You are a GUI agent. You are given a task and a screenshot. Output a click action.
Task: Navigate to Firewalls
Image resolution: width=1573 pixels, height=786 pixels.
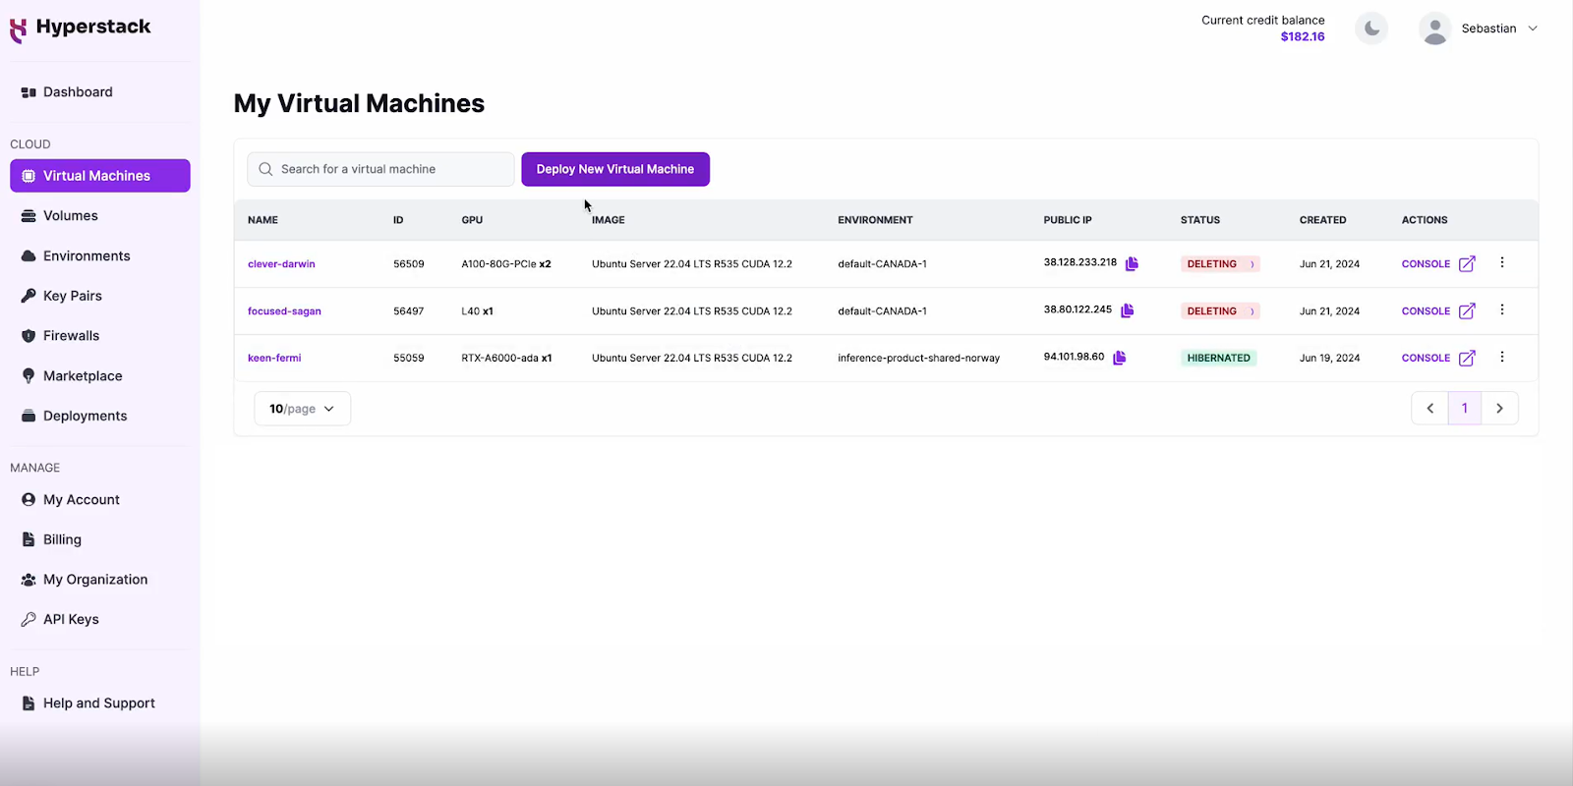tap(99, 336)
